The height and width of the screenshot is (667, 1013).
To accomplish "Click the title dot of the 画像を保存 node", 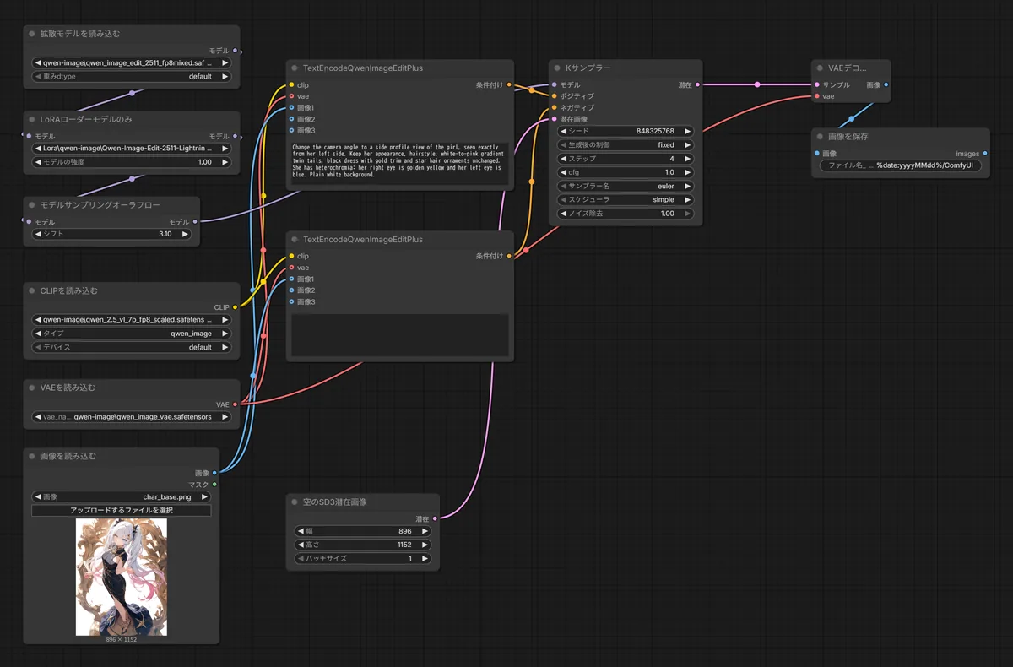I will [x=820, y=136].
